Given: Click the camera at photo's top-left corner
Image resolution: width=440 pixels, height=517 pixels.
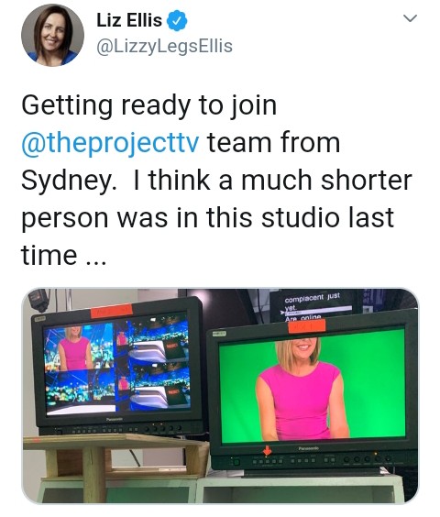Looking at the screenshot, I should click(x=38, y=300).
